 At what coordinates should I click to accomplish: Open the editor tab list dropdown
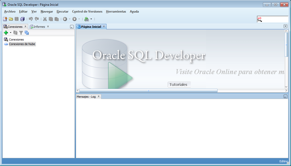[285, 26]
